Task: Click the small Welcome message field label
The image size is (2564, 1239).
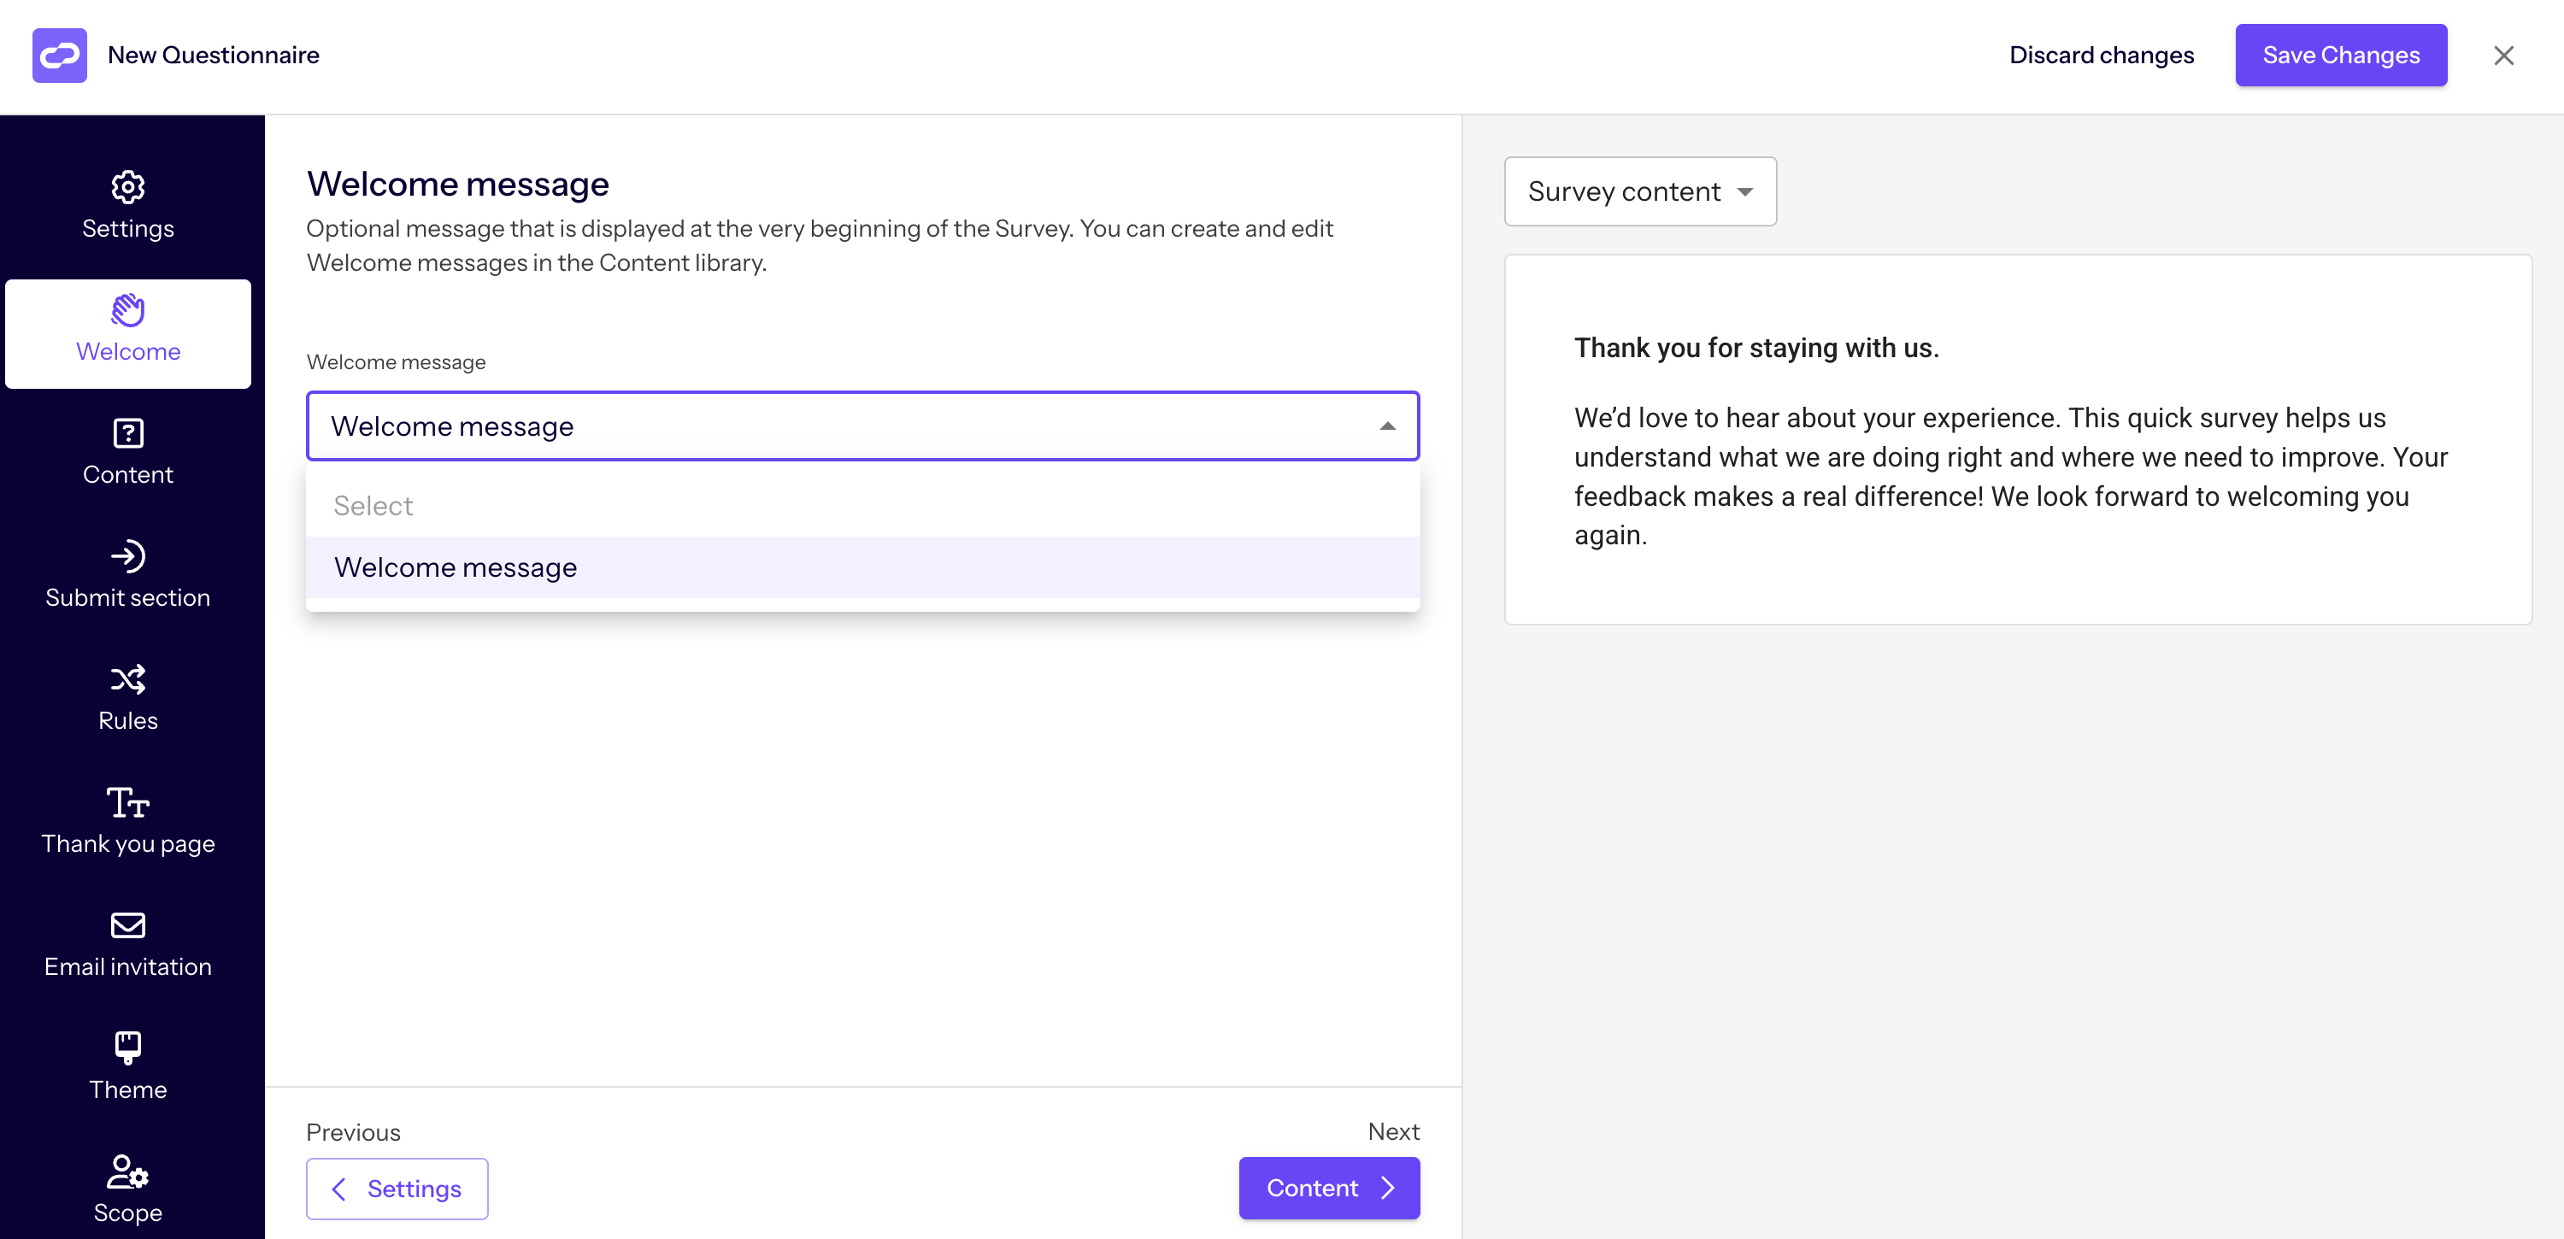Action: pos(397,362)
